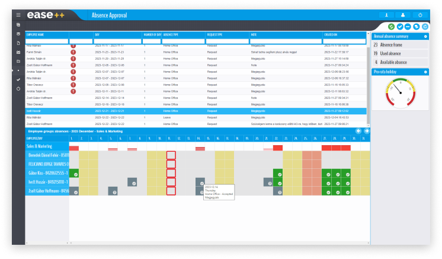Click the Day column filter field

point(117,41)
